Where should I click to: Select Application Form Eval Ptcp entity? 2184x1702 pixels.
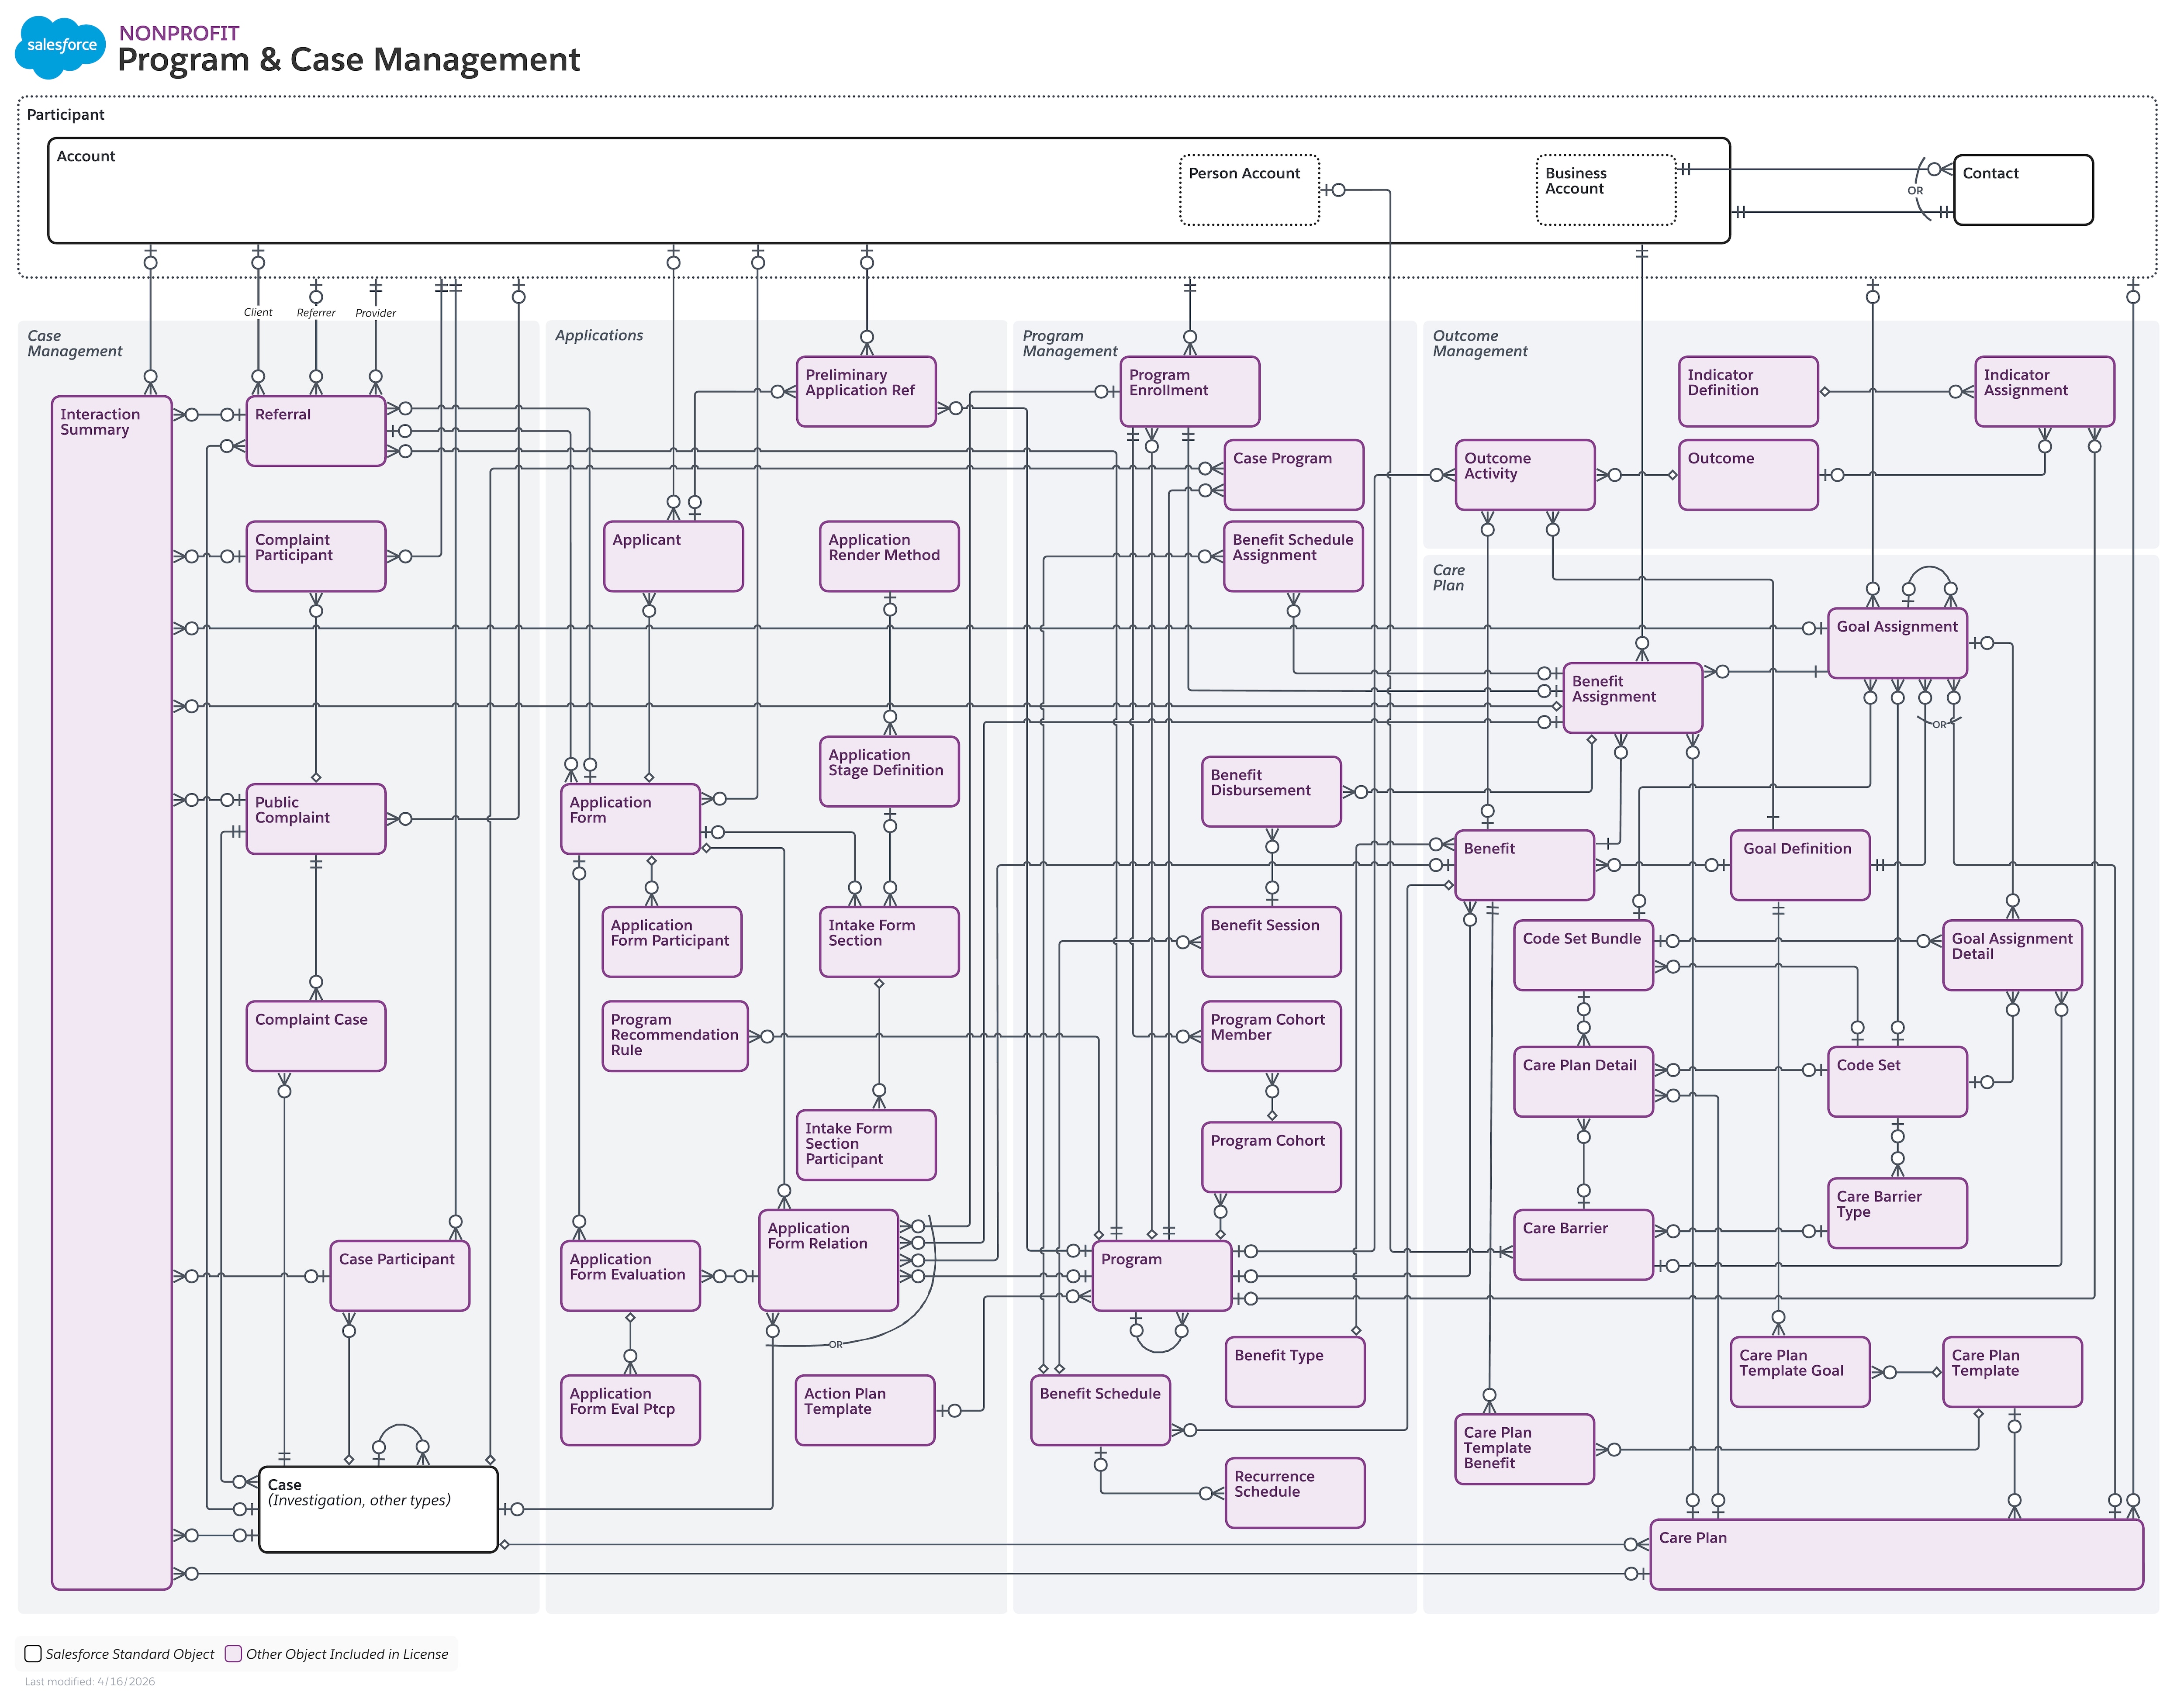click(630, 1410)
